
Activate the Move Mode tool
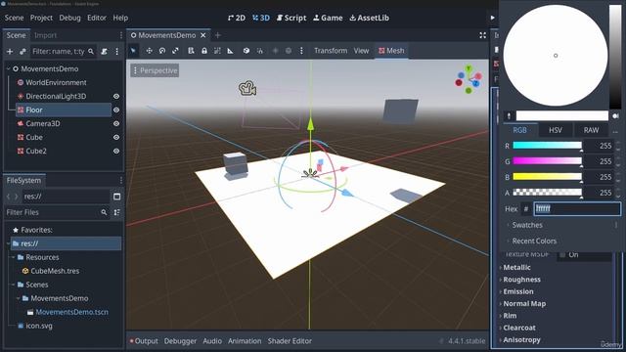tap(149, 51)
